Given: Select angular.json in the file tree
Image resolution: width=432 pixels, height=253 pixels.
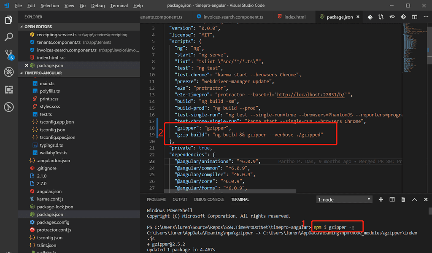Looking at the screenshot, I should 50,191.
